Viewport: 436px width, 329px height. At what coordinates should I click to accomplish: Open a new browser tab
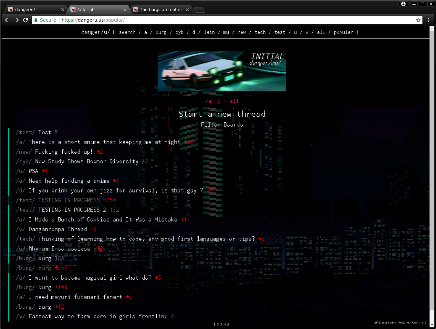199,10
